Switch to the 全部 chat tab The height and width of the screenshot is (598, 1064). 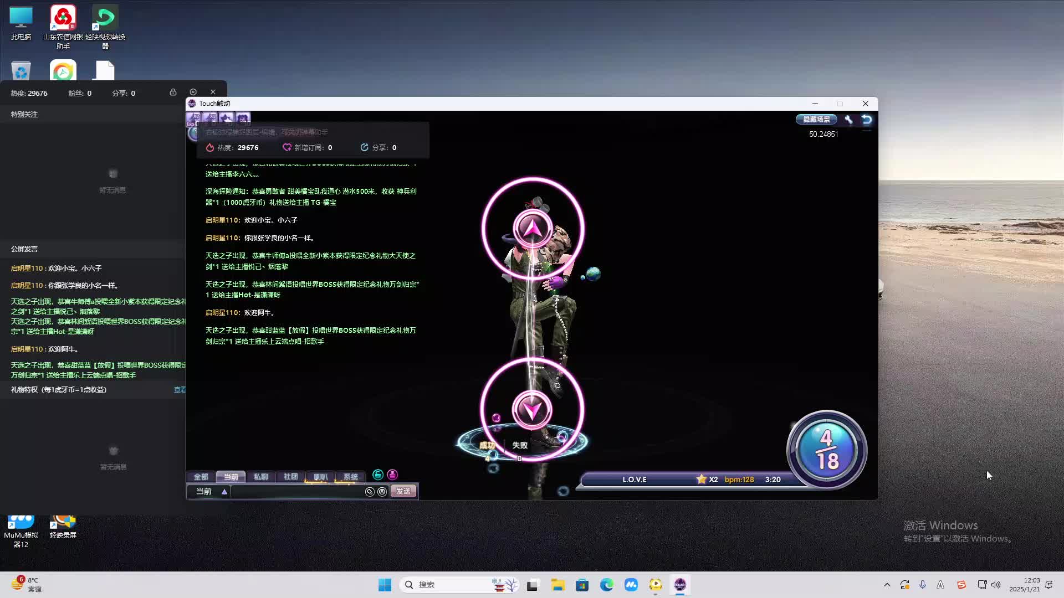(201, 477)
